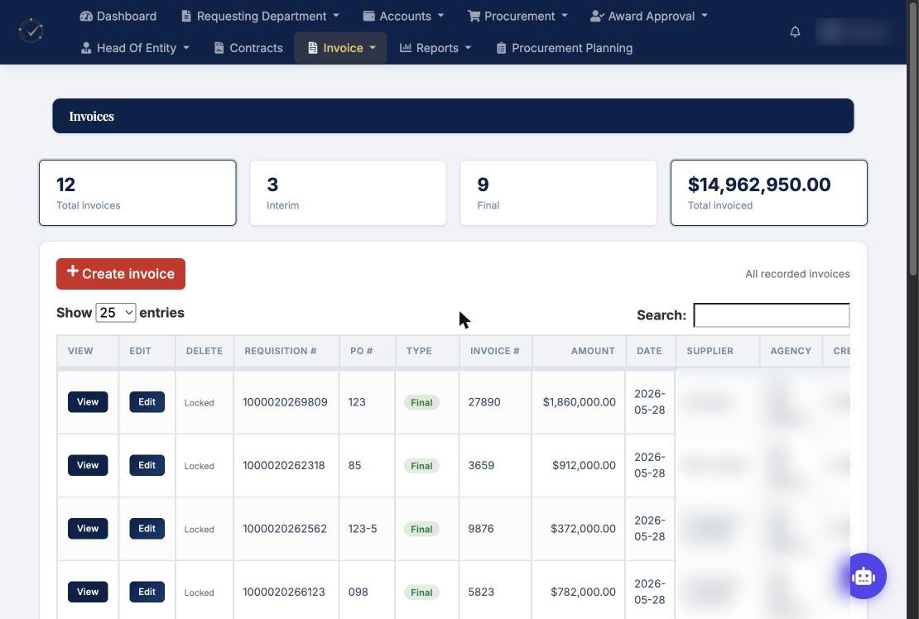View invoice 9876
This screenshot has height=619, width=919.
pyautogui.click(x=88, y=528)
